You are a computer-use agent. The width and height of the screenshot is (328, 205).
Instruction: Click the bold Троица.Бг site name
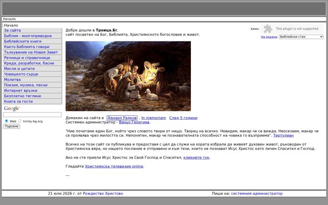(107, 30)
